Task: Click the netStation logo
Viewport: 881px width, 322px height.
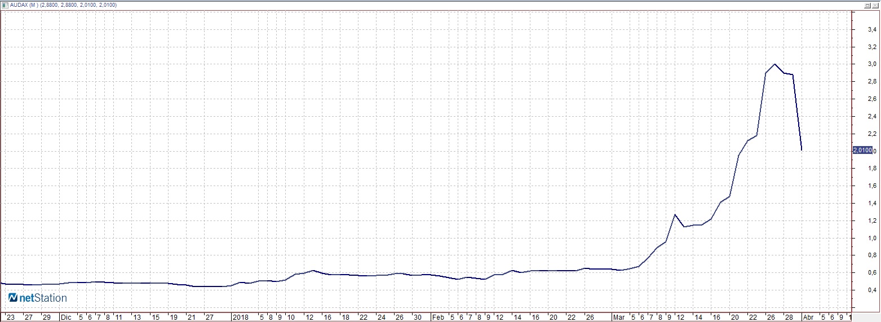Action: pyautogui.click(x=38, y=298)
